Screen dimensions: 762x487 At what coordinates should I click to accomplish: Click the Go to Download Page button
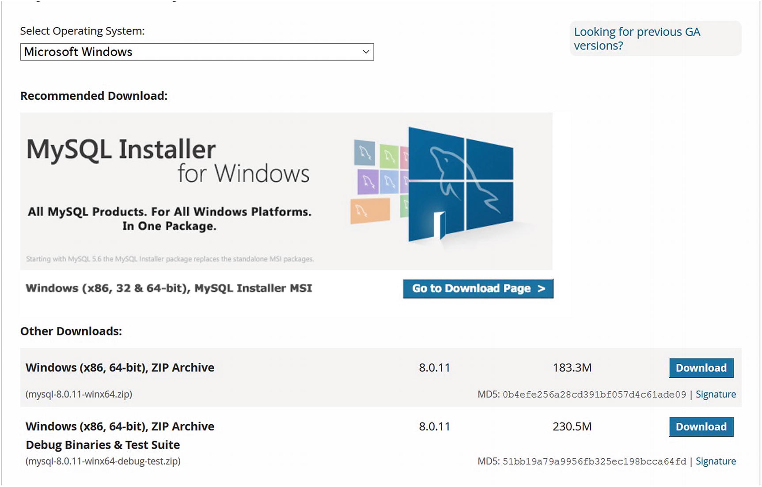478,288
